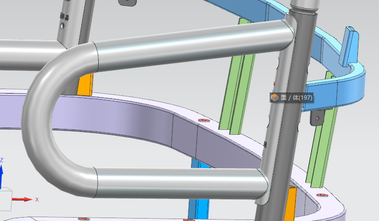Image resolution: width=379 pixels, height=221 pixels.
Task: Click the red X axis arrow of the triad
Action: [x=24, y=199]
